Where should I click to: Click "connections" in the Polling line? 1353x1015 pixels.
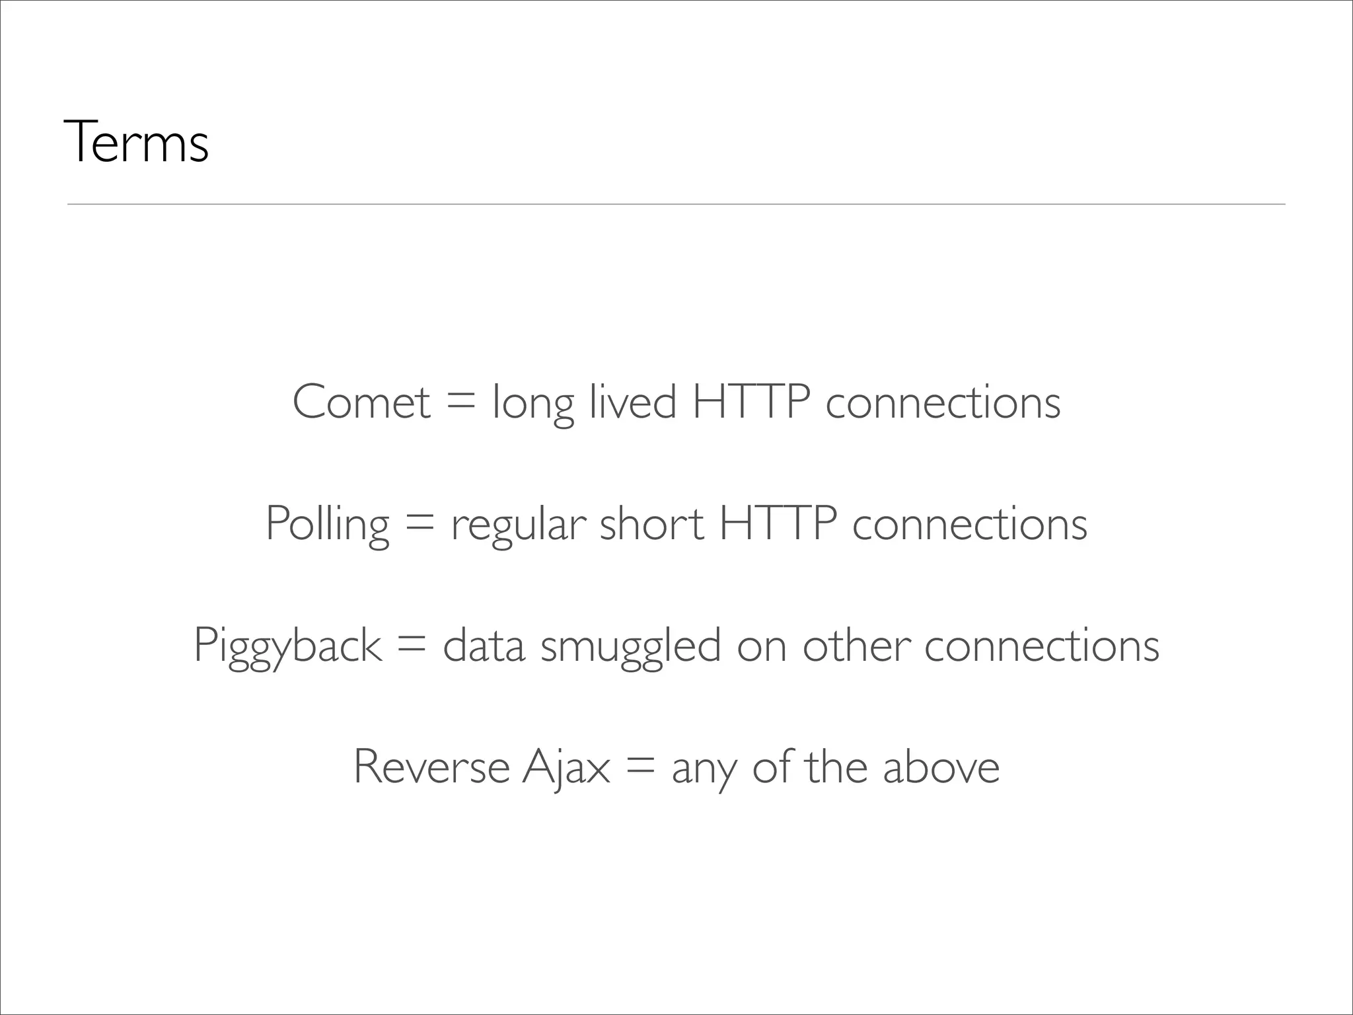click(970, 524)
